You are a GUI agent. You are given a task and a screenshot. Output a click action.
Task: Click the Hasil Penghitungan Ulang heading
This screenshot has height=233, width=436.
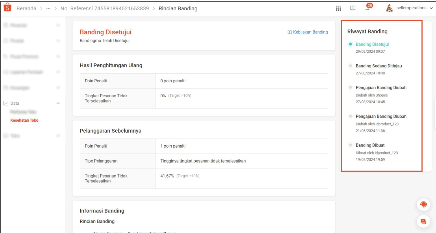click(111, 66)
